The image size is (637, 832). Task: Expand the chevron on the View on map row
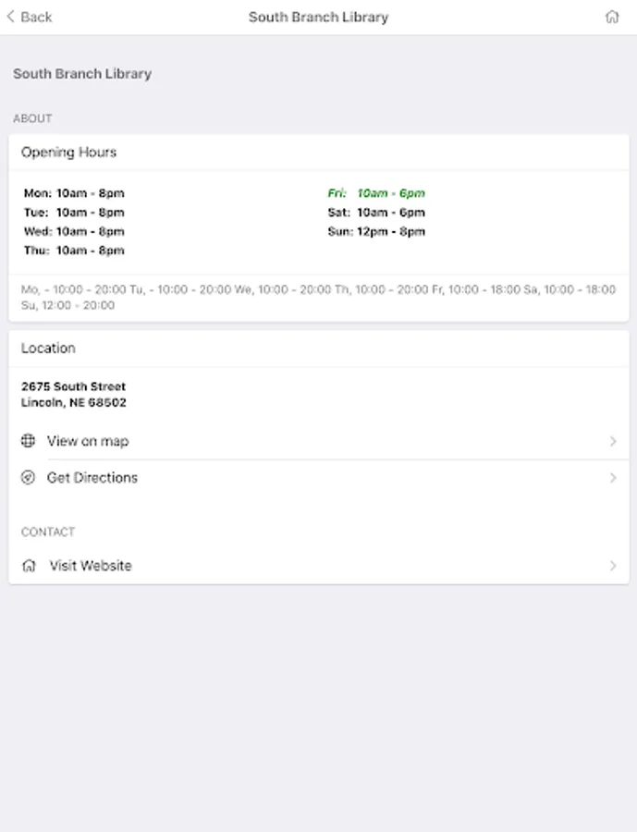[x=613, y=442]
